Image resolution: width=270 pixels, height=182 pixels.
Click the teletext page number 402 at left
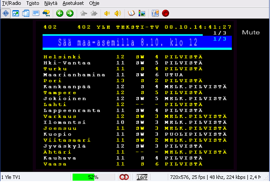50,27
